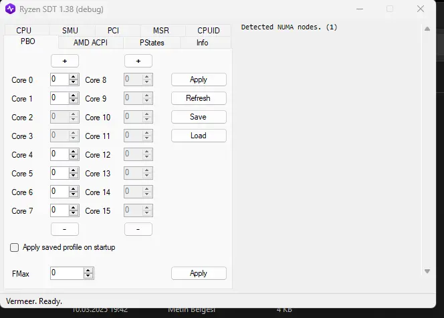Decrease the Core 4 offset with the down arrow
This screenshot has height=318, width=444.
pos(74,157)
